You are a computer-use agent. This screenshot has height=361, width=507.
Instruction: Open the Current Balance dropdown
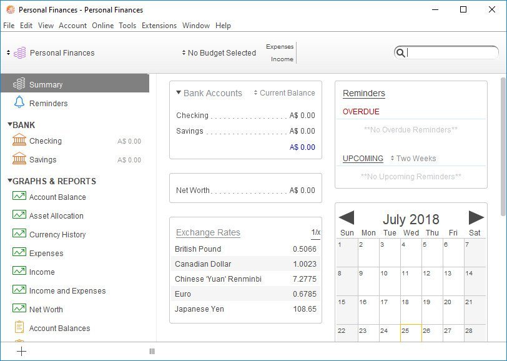[284, 93]
